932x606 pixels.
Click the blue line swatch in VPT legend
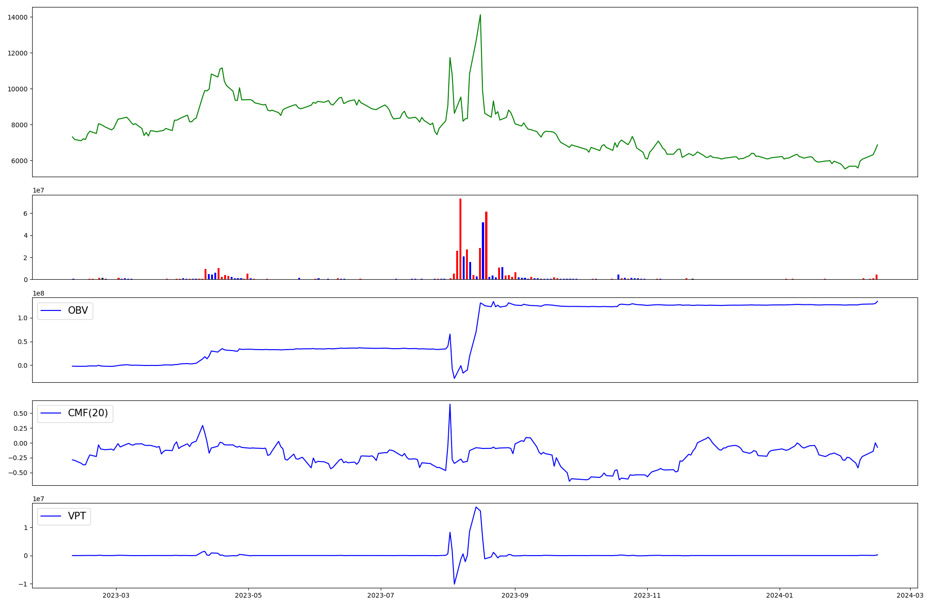coord(51,516)
